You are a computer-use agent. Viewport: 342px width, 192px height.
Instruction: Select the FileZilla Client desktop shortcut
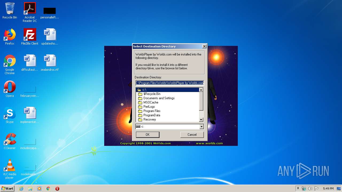click(x=30, y=37)
